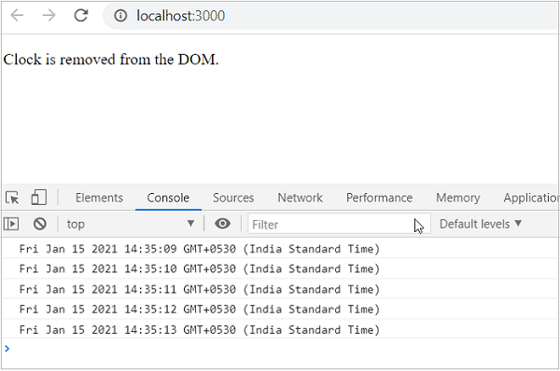
Task: Show the console sidebar
Action: (x=11, y=224)
